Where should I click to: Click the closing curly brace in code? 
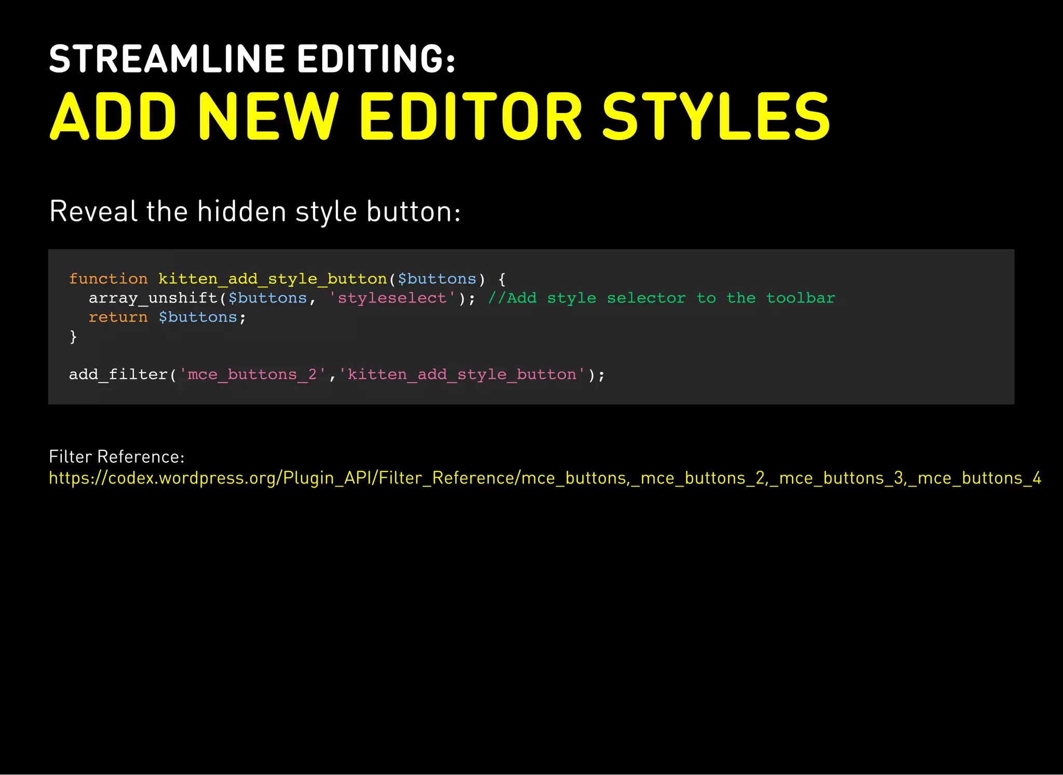click(73, 337)
